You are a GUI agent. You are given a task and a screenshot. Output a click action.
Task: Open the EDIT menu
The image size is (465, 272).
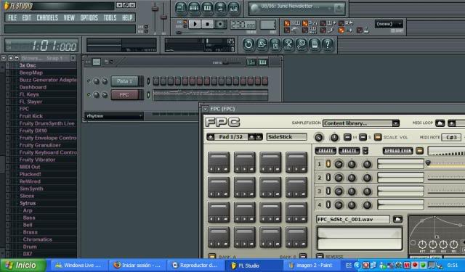point(26,17)
